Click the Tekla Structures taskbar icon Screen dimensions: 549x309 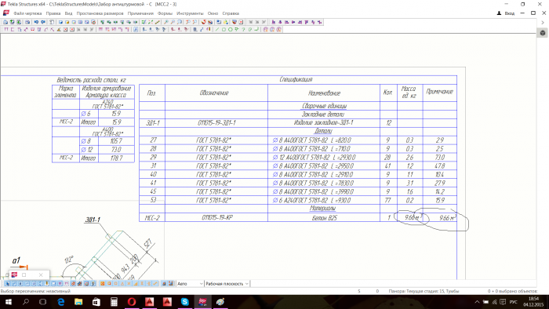(202, 302)
